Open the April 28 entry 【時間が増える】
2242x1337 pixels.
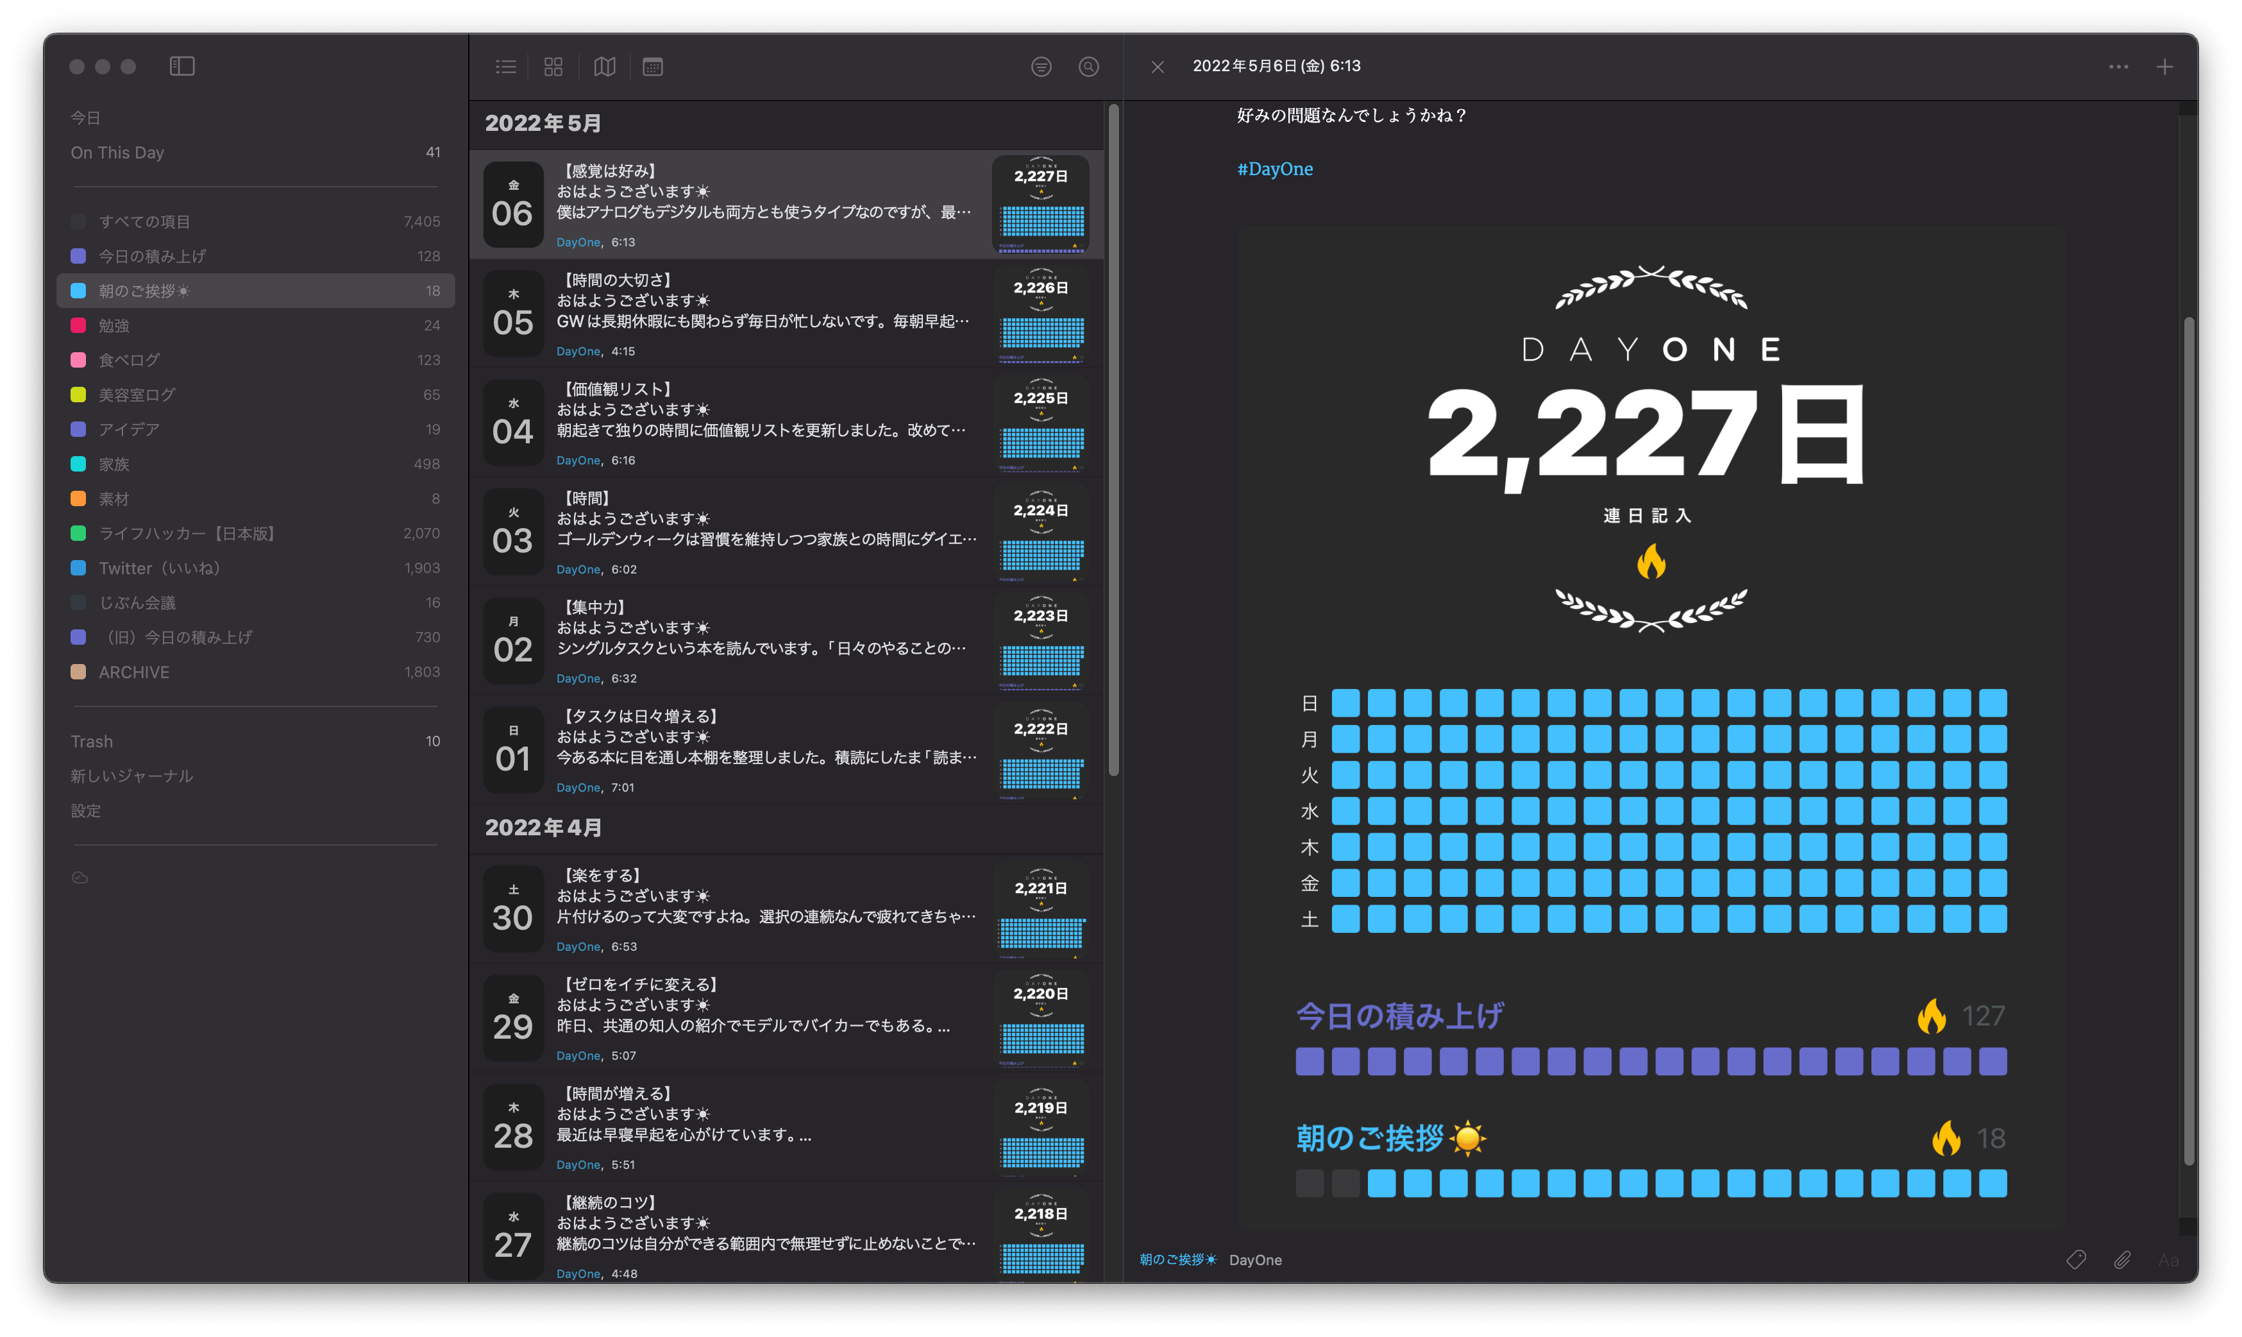click(x=786, y=1128)
